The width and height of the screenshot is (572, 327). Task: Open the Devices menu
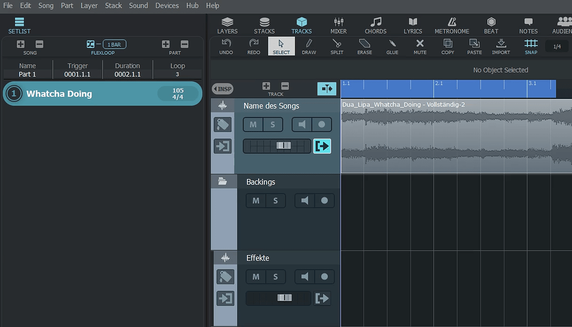(167, 6)
